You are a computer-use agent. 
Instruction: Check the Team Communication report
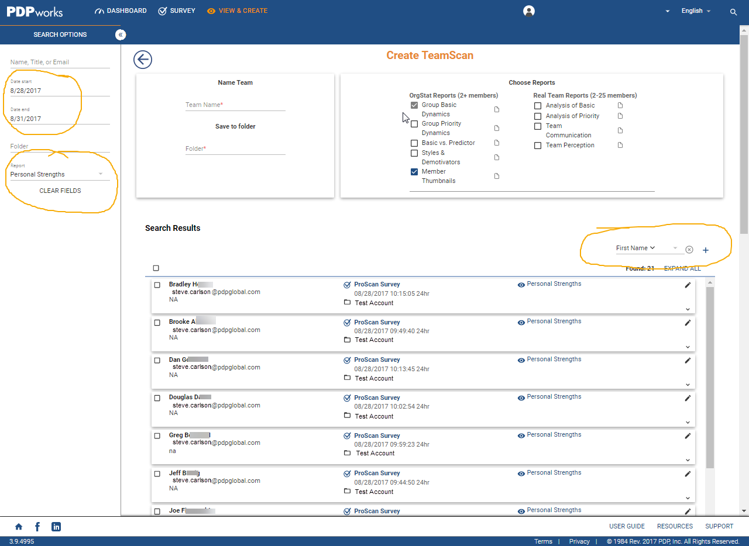[x=538, y=126]
